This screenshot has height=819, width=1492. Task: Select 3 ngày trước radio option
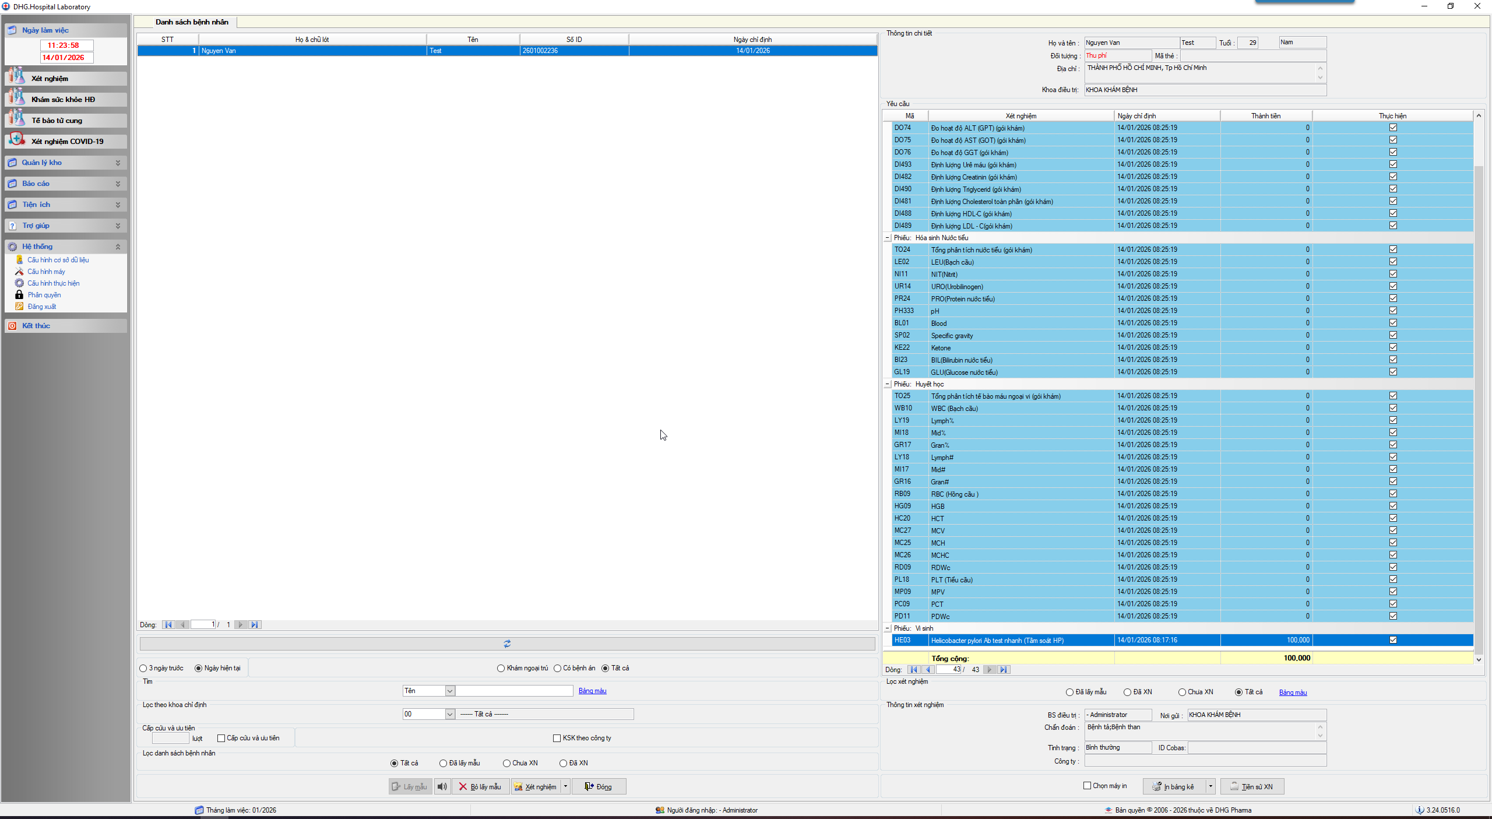tap(143, 668)
